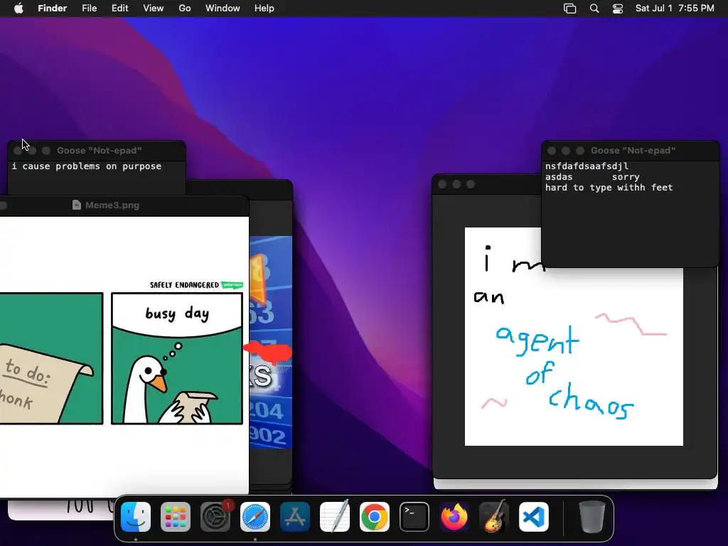The width and height of the screenshot is (728, 546).
Task: Click the file icon beside Meme3.png title
Action: (x=77, y=205)
